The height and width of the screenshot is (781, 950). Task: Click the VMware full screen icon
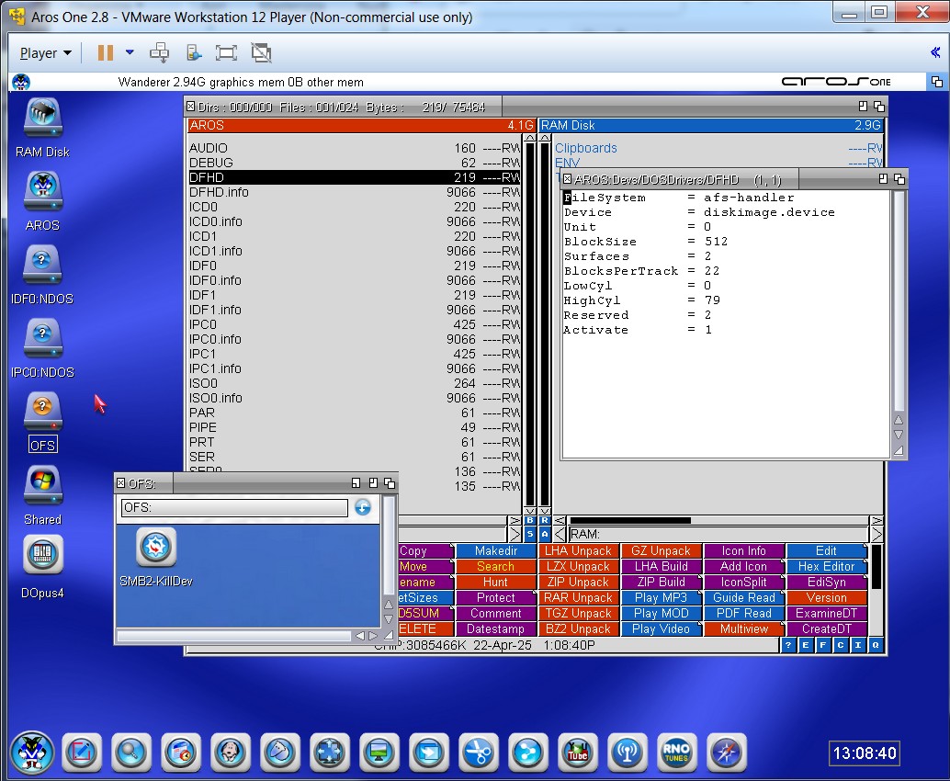pos(226,53)
